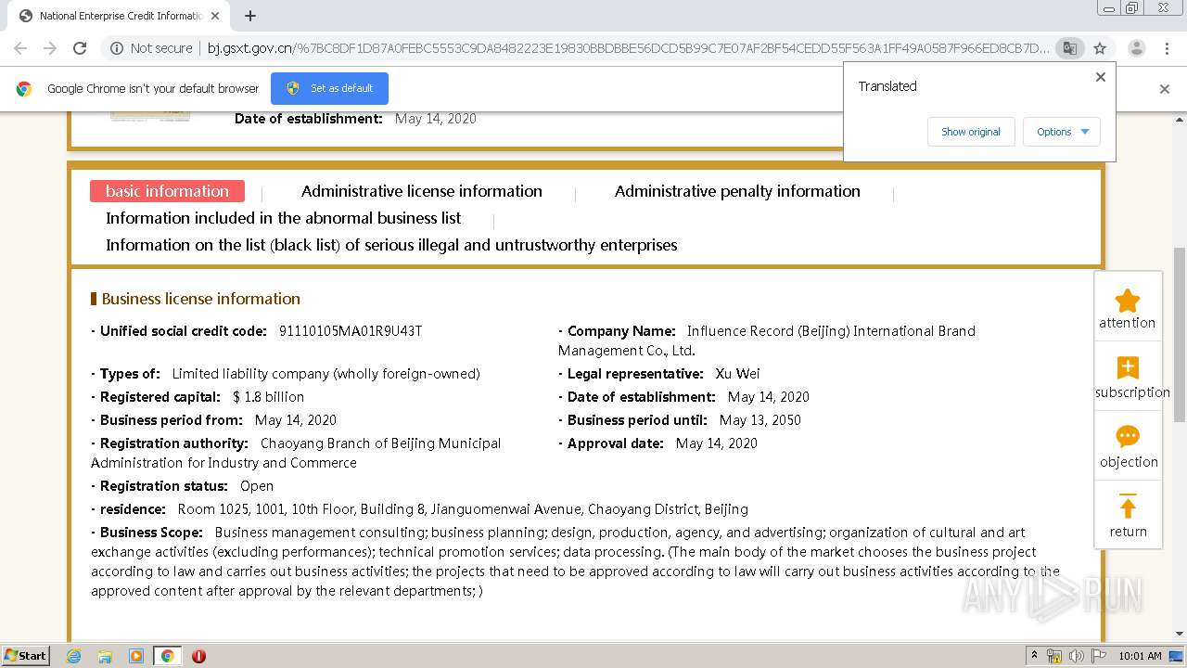1187x668 pixels.
Task: Click the subscription plus icon
Action: click(1128, 368)
